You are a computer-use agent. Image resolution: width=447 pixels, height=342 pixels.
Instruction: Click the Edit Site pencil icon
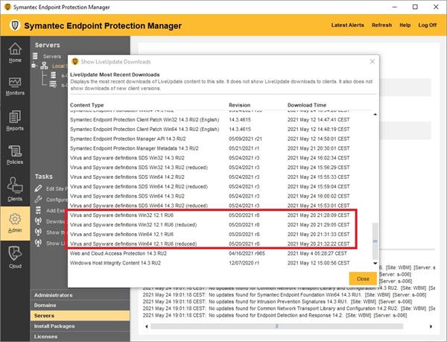[38, 189]
